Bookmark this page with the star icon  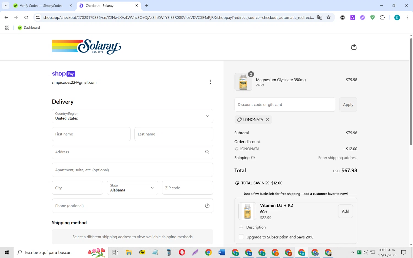click(x=328, y=17)
